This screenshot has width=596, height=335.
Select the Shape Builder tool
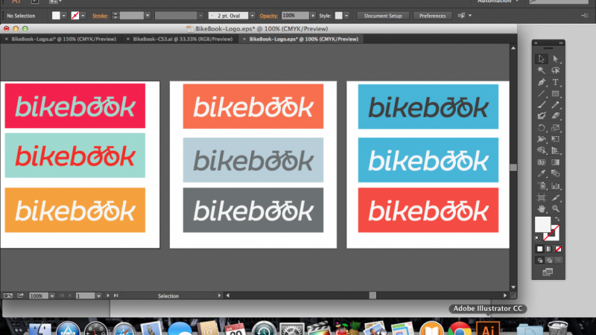542,150
